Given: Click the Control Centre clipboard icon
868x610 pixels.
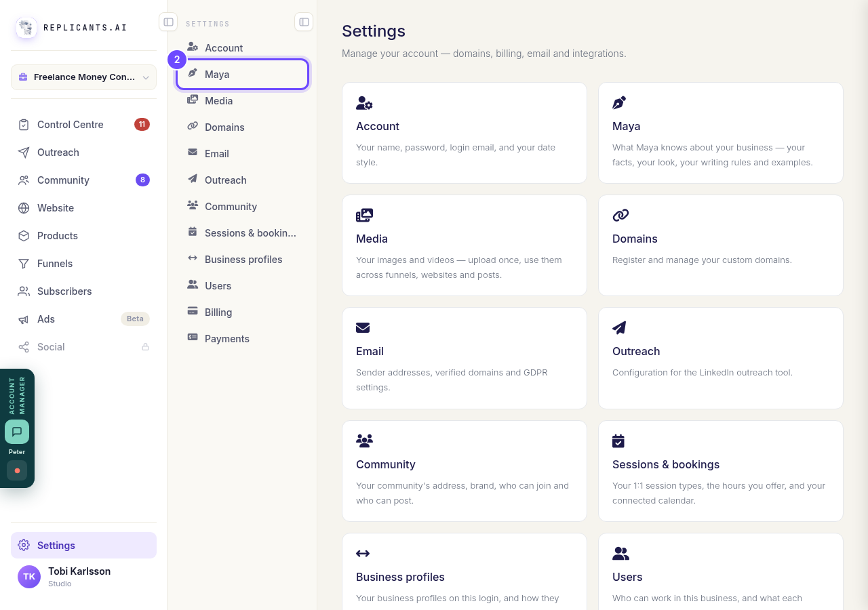Looking at the screenshot, I should point(24,125).
